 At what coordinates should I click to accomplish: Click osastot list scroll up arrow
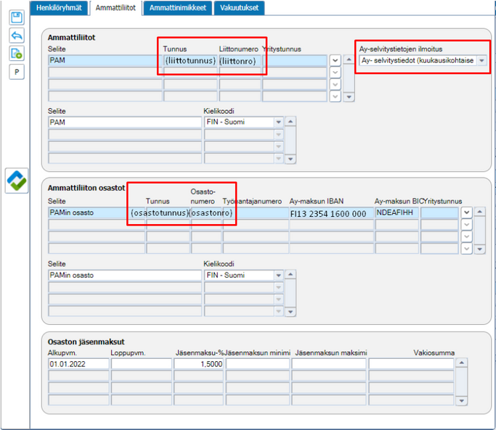click(480, 211)
